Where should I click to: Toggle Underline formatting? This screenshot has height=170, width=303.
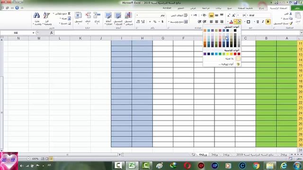click(258, 22)
